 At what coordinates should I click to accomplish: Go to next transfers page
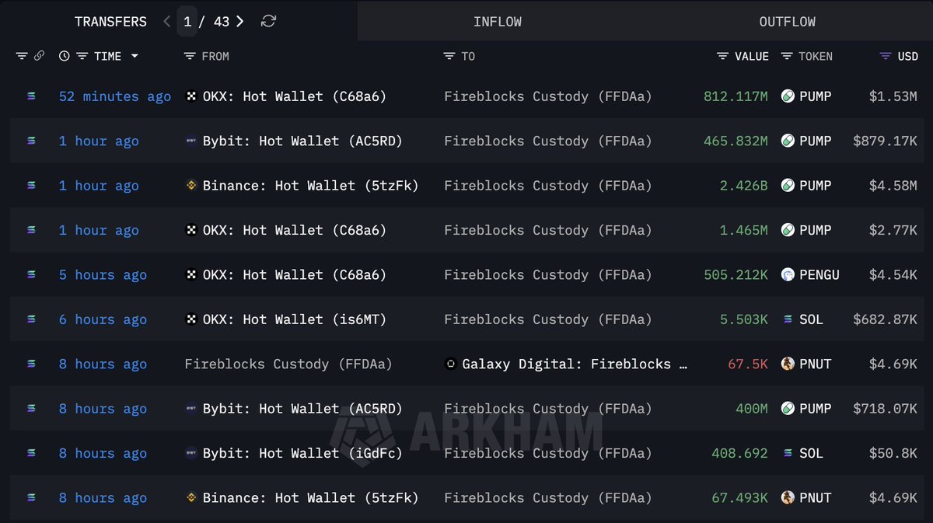click(240, 22)
